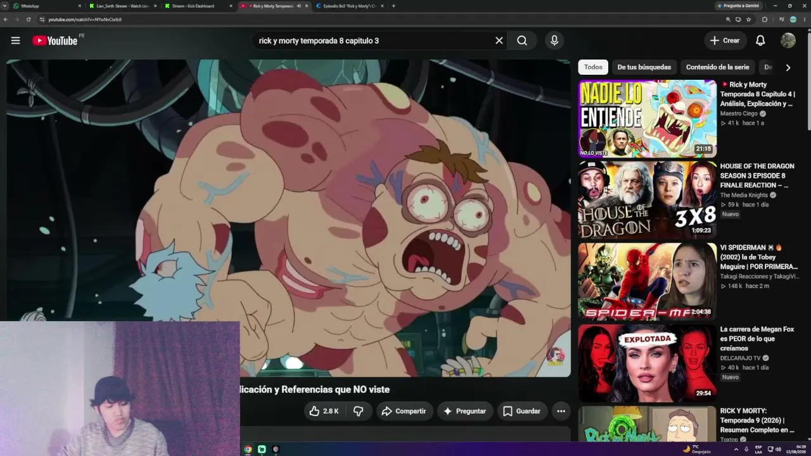This screenshot has height=456, width=811.
Task: Open the browser profile avatar
Action: 793,20
